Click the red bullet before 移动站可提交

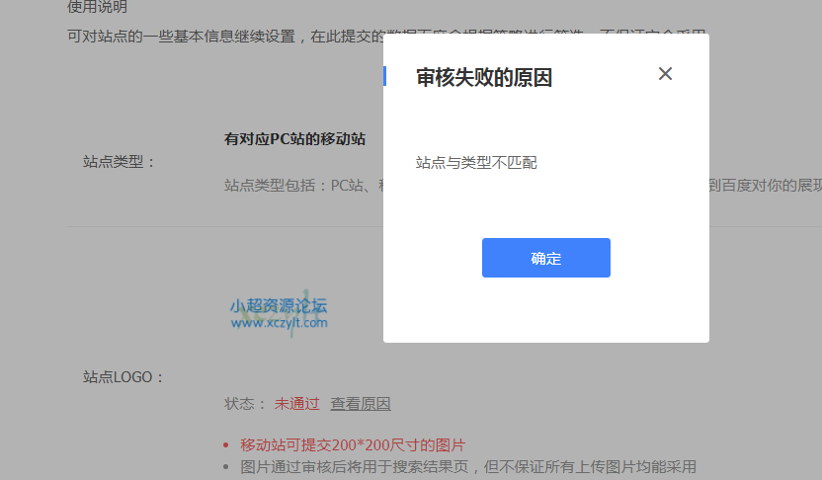click(226, 445)
